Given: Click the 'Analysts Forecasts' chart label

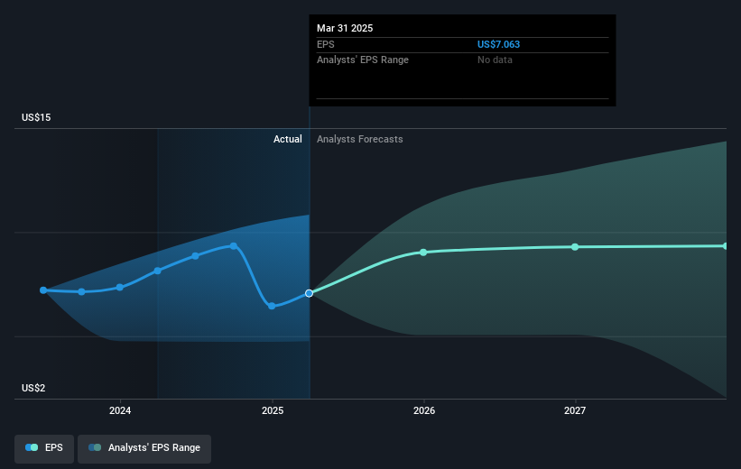Looking at the screenshot, I should coord(359,139).
